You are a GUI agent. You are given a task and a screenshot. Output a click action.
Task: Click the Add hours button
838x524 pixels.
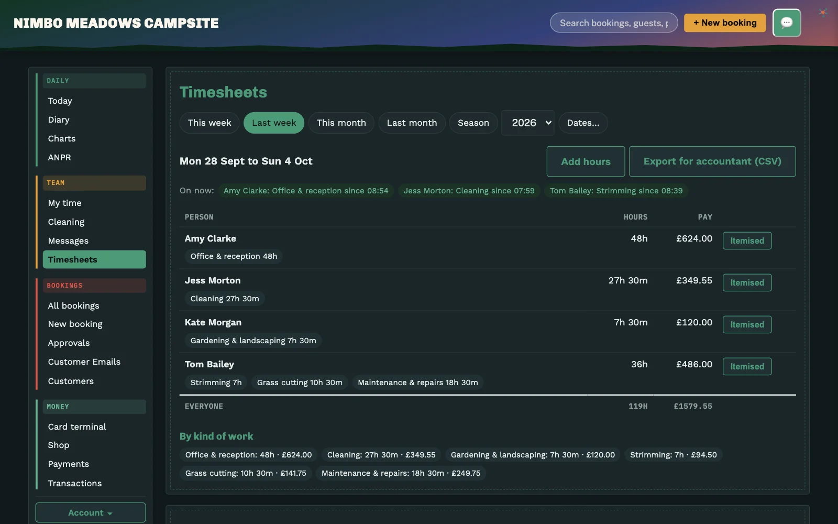pyautogui.click(x=586, y=161)
